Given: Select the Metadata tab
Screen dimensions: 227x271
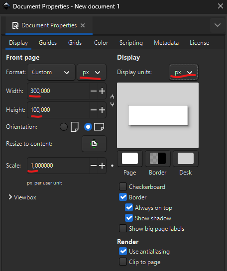Looking at the screenshot, I should (166, 43).
